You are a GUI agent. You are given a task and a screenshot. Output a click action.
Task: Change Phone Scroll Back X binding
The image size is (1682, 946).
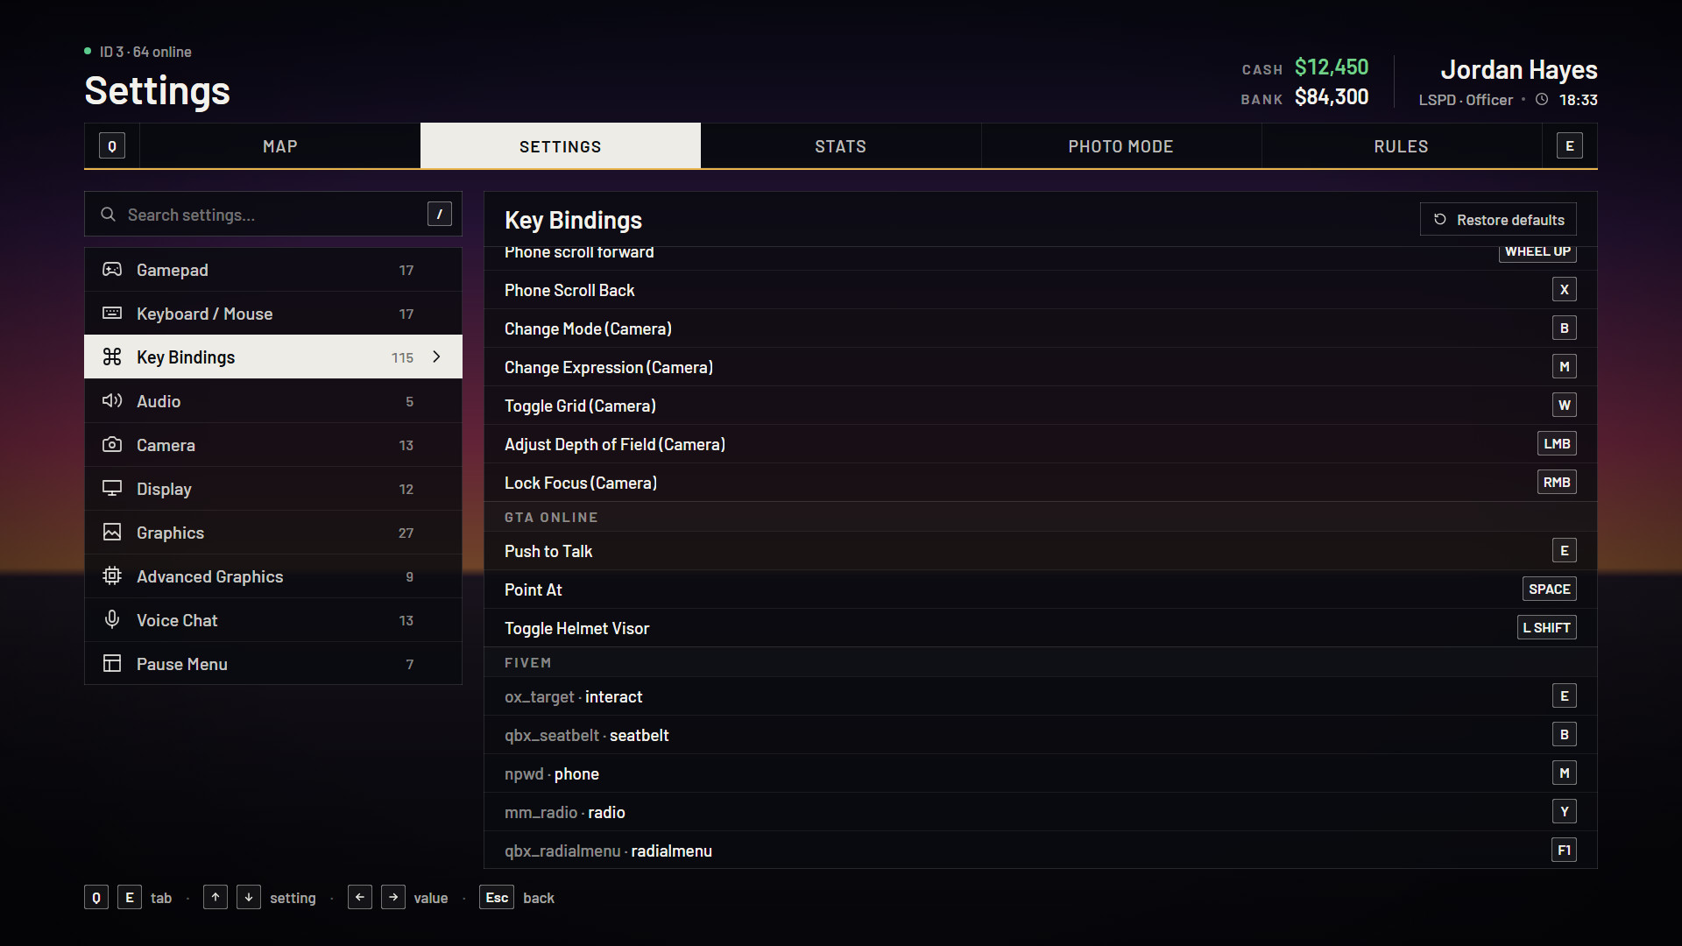[1565, 290]
